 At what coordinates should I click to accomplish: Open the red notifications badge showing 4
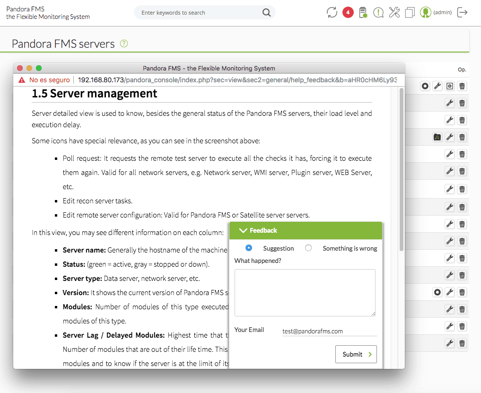click(x=348, y=13)
